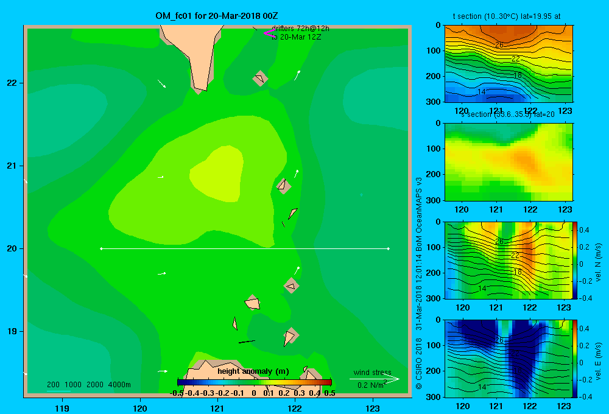The image size is (609, 414).
Task: Click the right endpoint of the white transect line
Action: (x=389, y=248)
